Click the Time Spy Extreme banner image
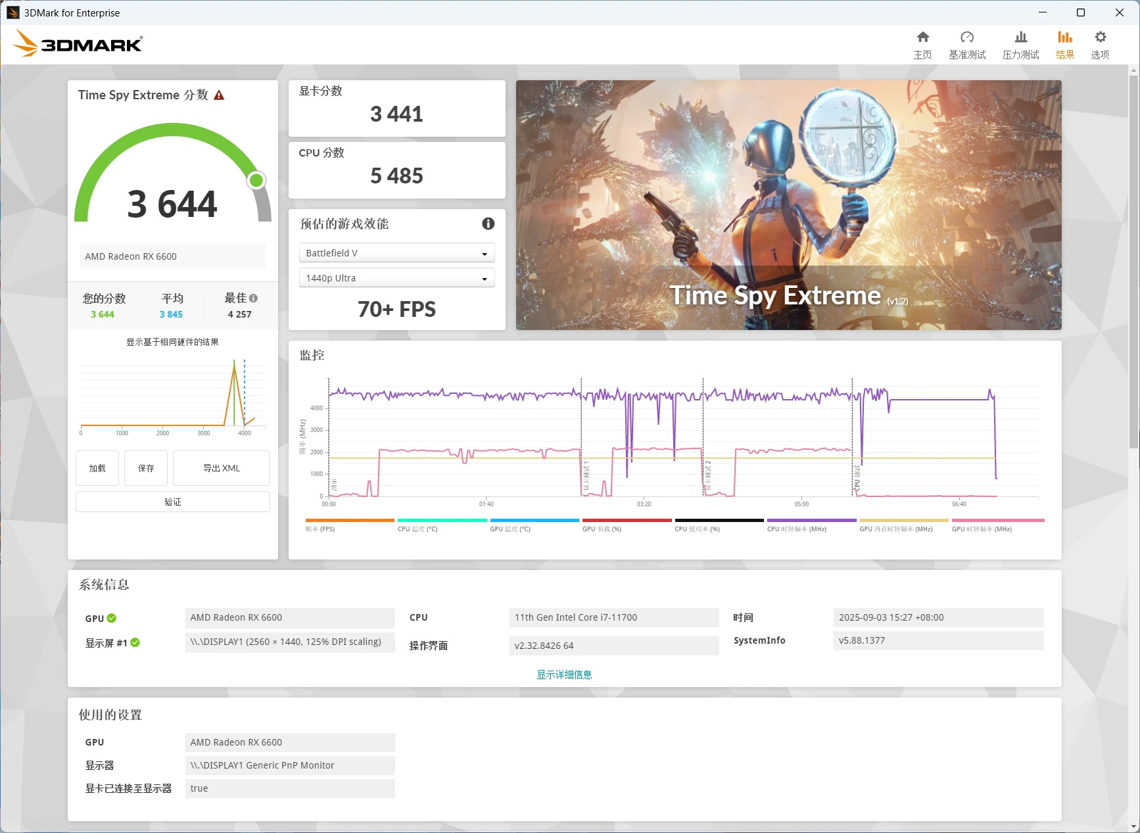This screenshot has height=833, width=1140. pyautogui.click(x=788, y=205)
